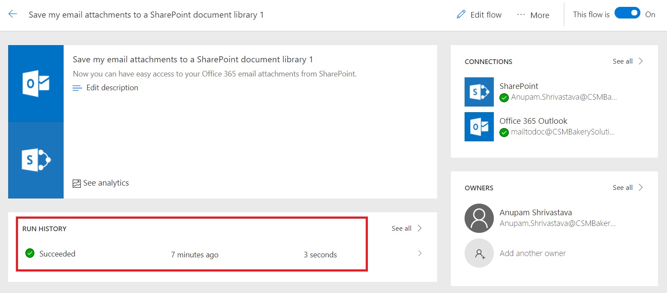Click the analytics chart icon
The image size is (667, 293).
tap(77, 183)
